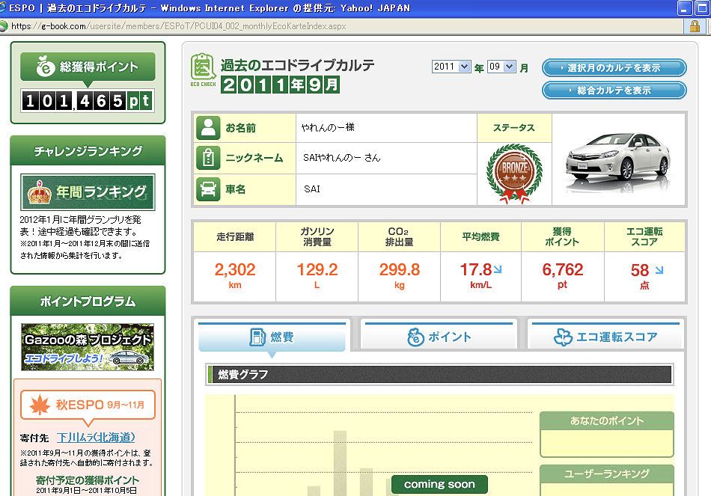Viewport: 711px width, 496px height.
Task: Open the 年間ランキング banner
Action: [88, 192]
